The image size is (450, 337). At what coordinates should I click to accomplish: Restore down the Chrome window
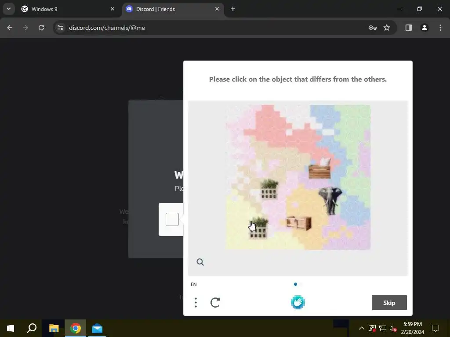click(x=420, y=9)
